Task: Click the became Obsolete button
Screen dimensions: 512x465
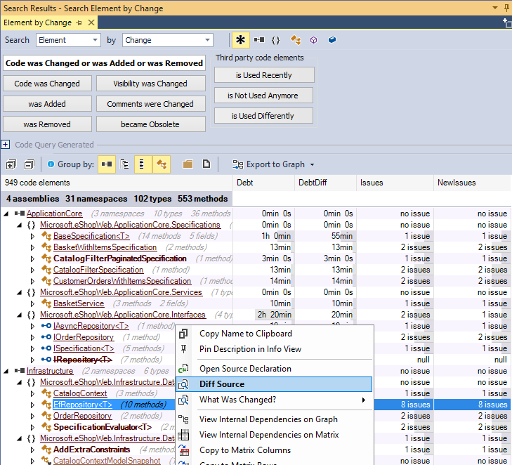Action: tap(150, 124)
